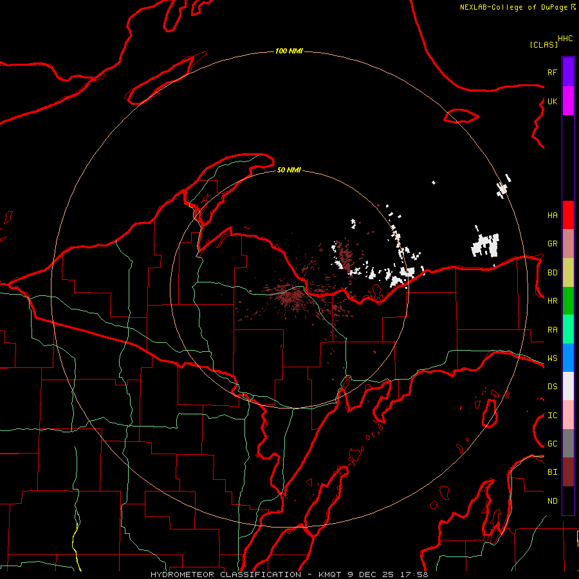Image resolution: width=579 pixels, height=579 pixels.
Task: Click the 'RF' legend label
Action: pyautogui.click(x=552, y=73)
